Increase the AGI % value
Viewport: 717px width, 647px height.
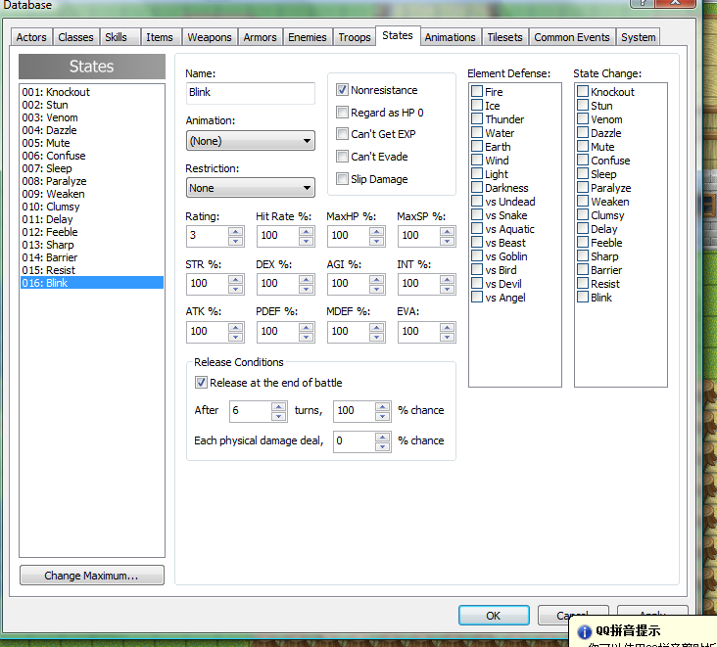376,279
